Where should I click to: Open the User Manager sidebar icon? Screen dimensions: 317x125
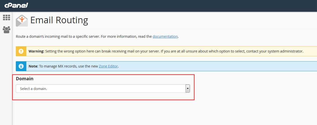click(x=6, y=30)
